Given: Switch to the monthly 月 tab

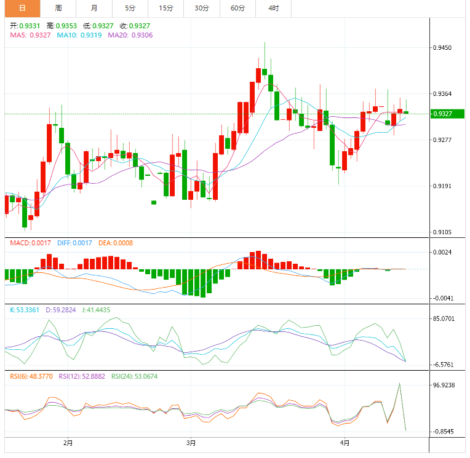Looking at the screenshot, I should (94, 9).
